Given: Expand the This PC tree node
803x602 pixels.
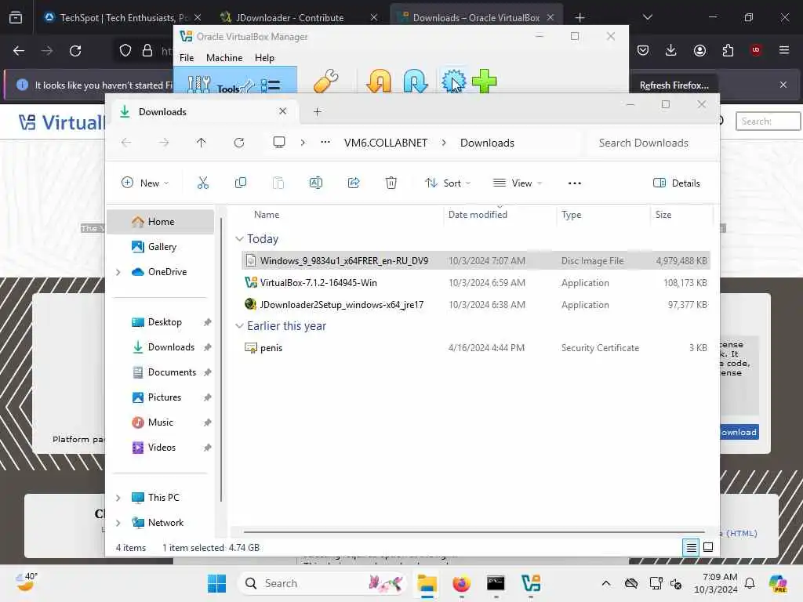Looking at the screenshot, I should (x=118, y=498).
